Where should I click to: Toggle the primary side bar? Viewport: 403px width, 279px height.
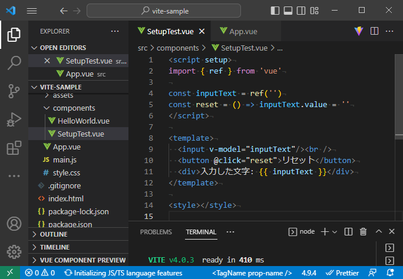pyautogui.click(x=275, y=11)
